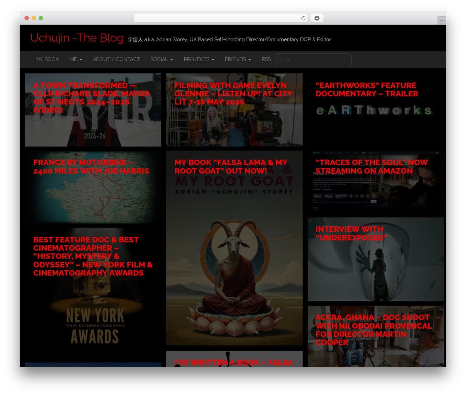Screen dimensions: 466x395
Task: Open a new browser tab with plus button
Action: click(x=442, y=21)
